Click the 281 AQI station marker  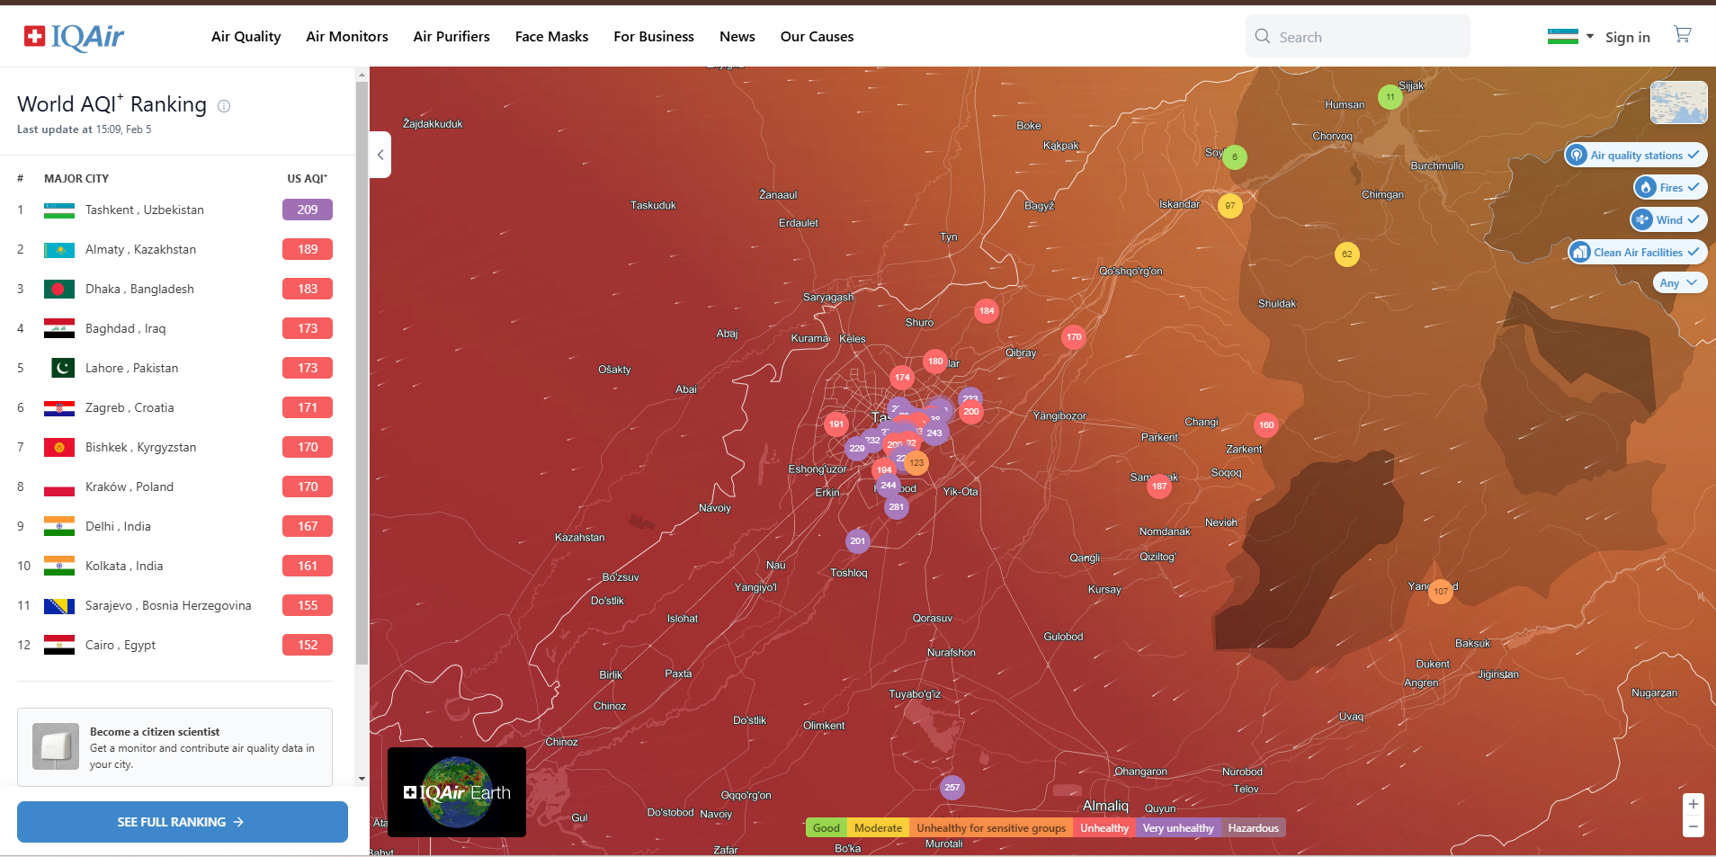click(x=896, y=507)
